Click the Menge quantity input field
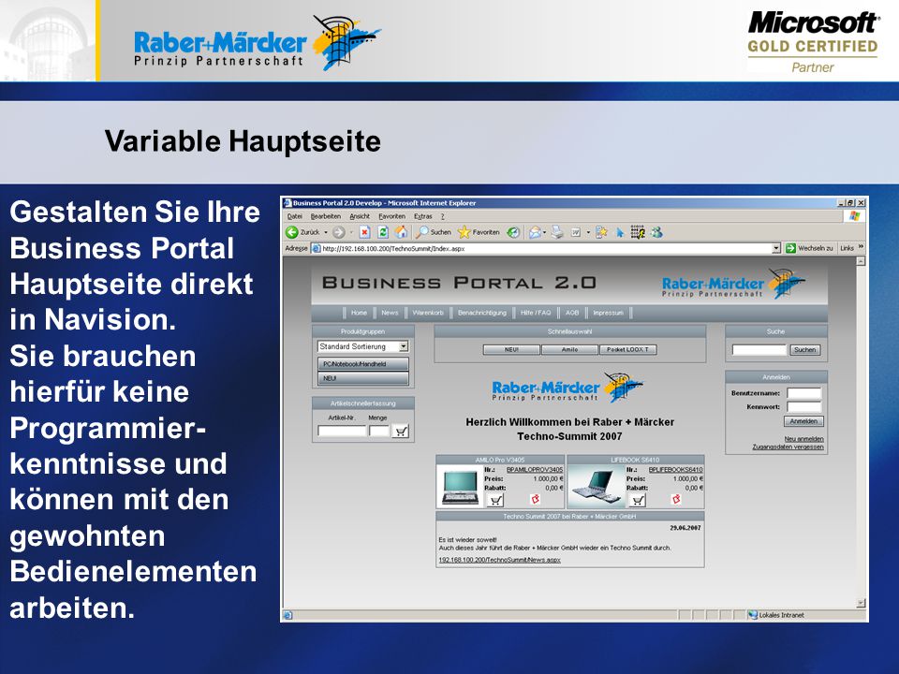 coord(379,431)
